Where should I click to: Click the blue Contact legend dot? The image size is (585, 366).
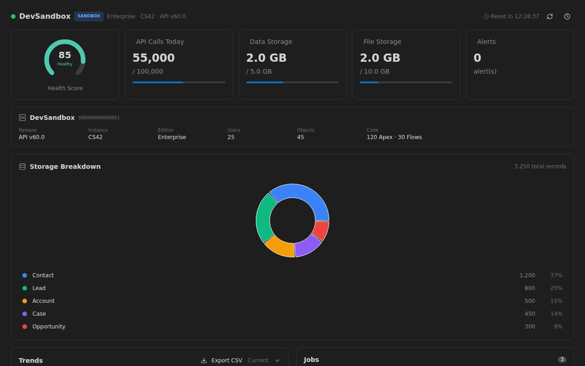tap(25, 275)
